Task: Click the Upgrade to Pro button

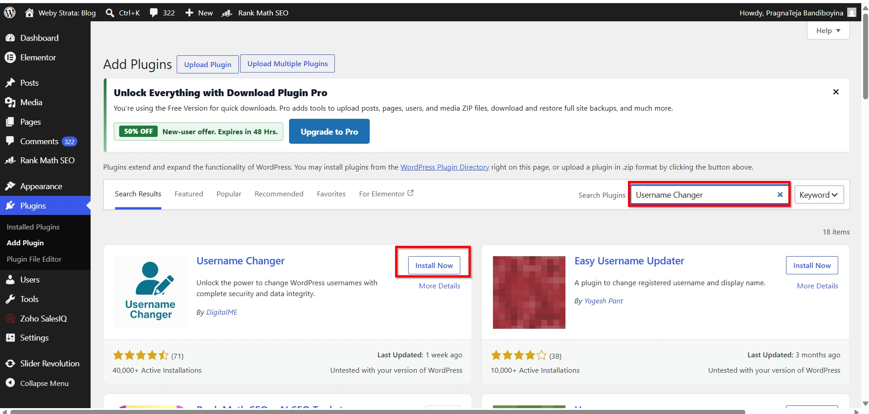Action: click(329, 132)
